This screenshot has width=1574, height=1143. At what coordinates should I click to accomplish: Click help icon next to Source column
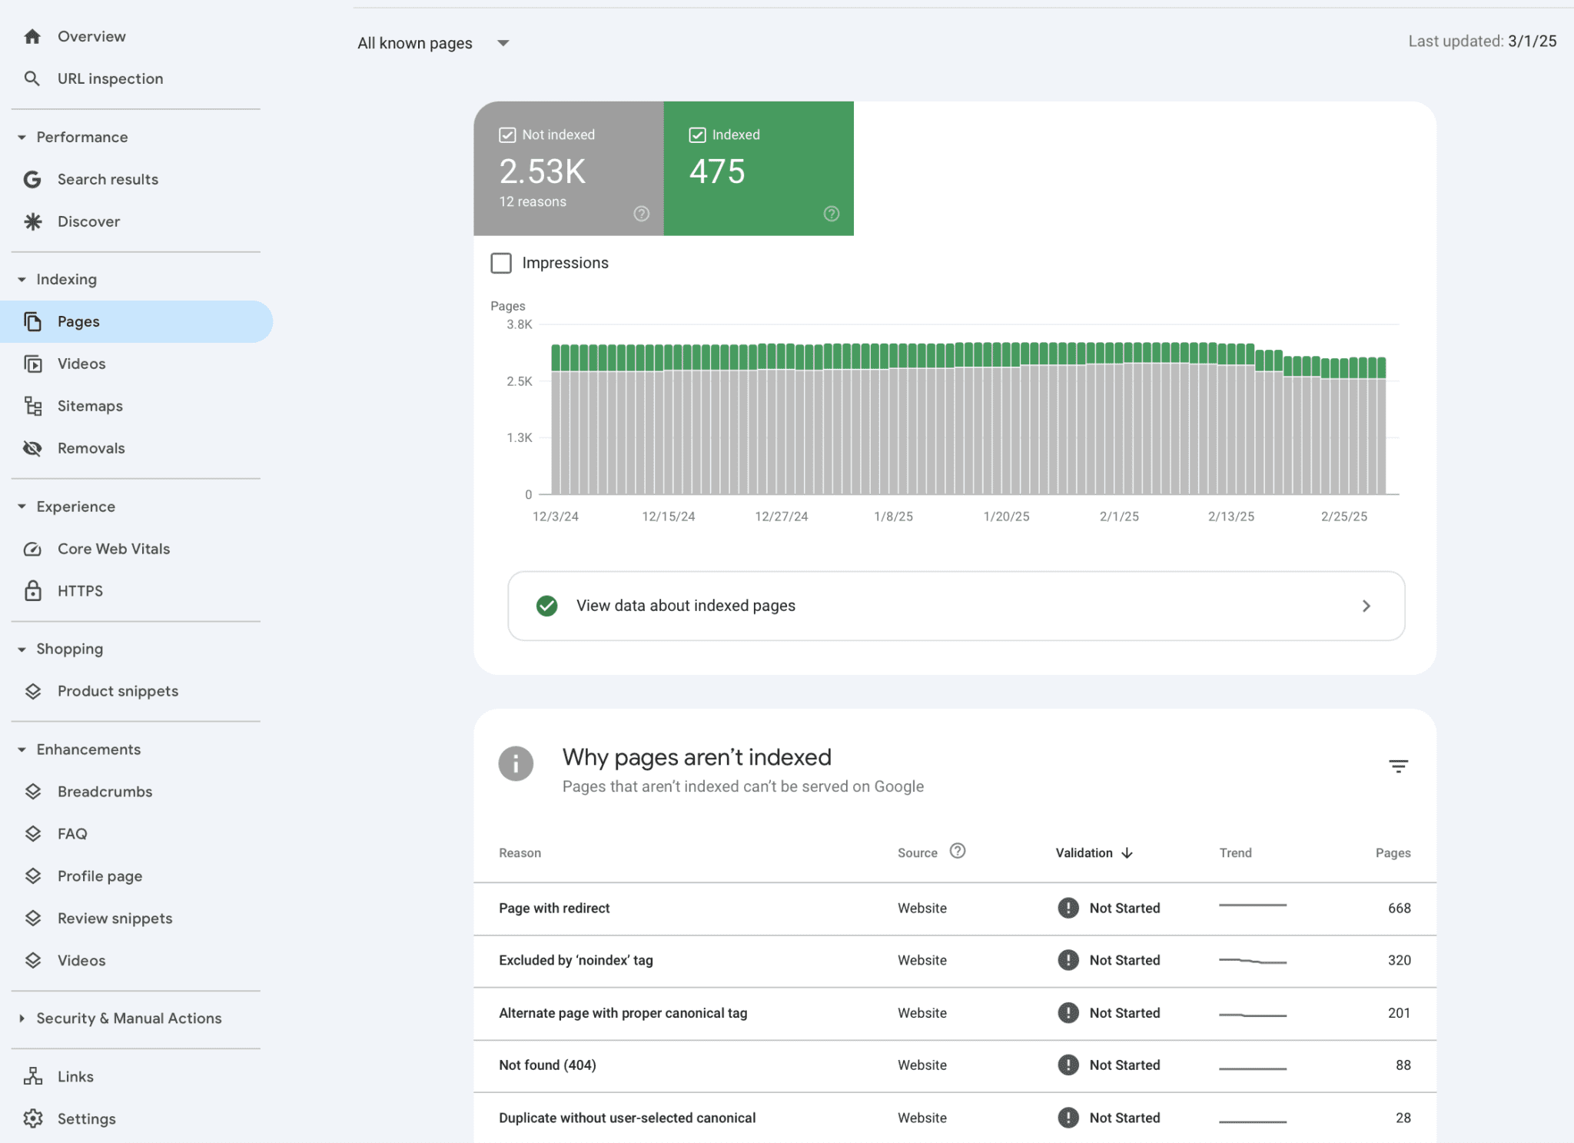(x=957, y=851)
